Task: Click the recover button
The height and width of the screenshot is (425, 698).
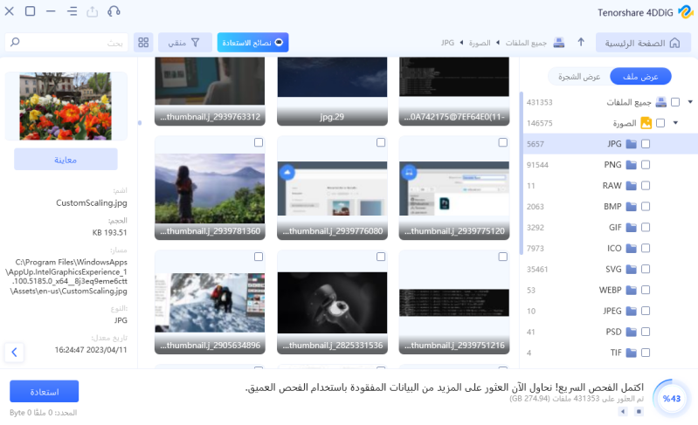Action: (44, 392)
